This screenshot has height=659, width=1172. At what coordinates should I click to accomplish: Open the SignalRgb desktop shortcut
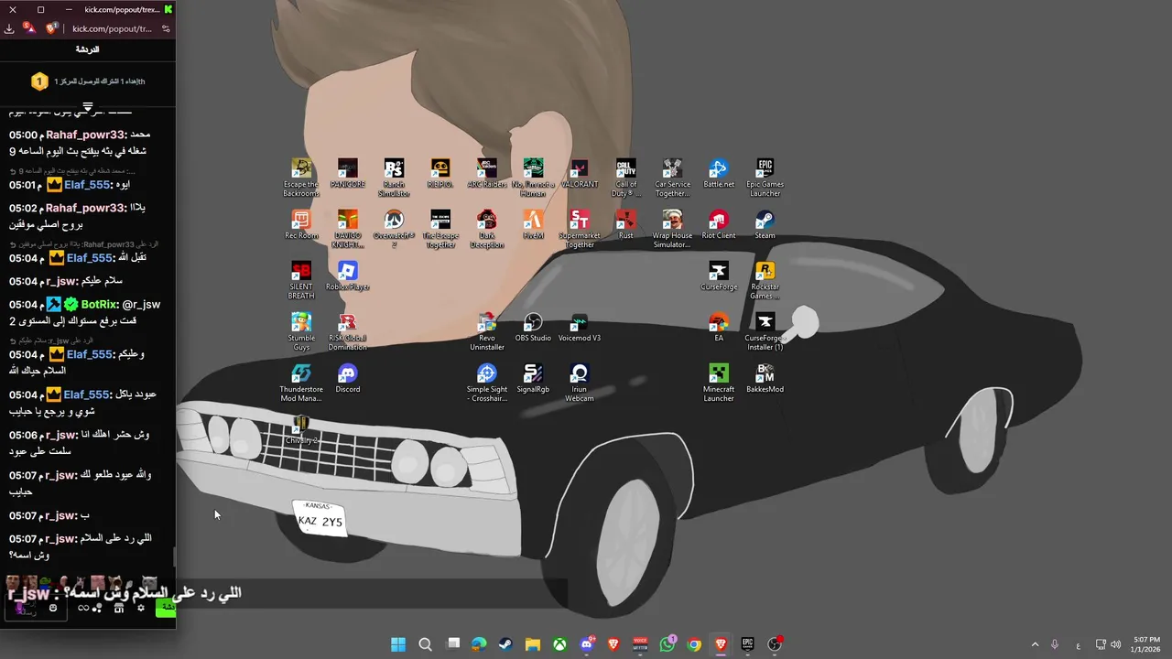pyautogui.click(x=534, y=379)
